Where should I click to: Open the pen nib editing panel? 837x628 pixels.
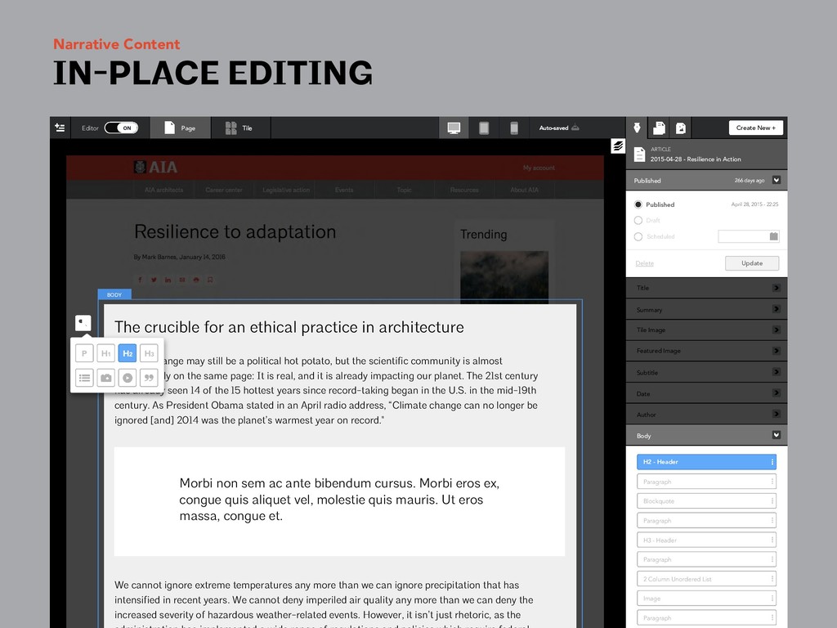pyautogui.click(x=636, y=128)
